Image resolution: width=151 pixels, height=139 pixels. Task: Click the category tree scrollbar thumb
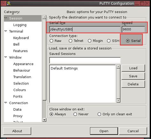[x=44, y=60]
